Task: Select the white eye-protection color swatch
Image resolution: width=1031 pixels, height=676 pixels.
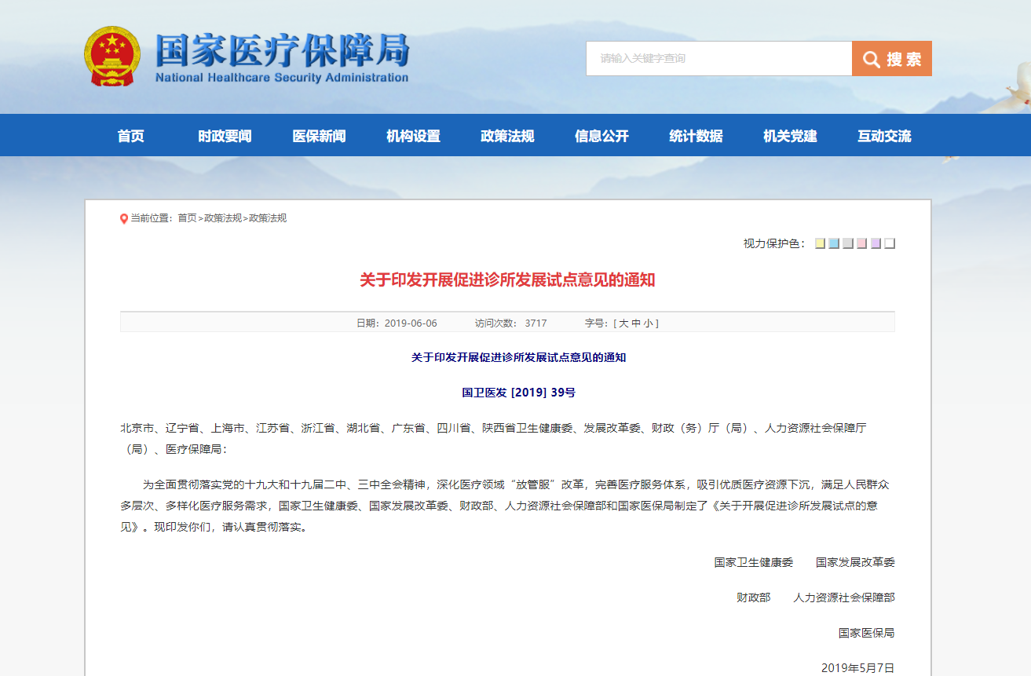Action: click(x=890, y=243)
